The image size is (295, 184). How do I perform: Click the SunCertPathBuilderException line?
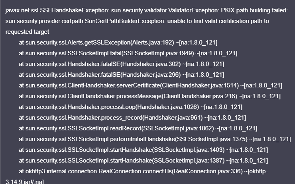(137, 21)
